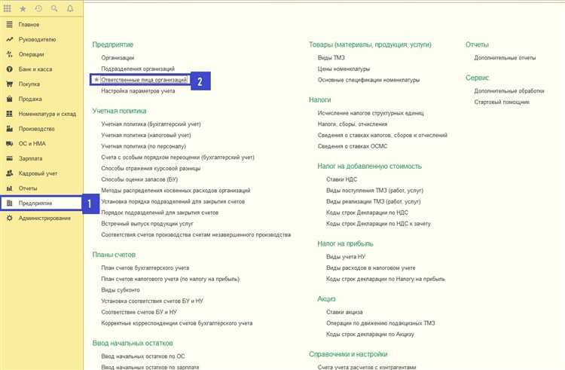Screen dimensions: 565x370
Task: Open History clock icon in top panel
Action: tap(38, 8)
